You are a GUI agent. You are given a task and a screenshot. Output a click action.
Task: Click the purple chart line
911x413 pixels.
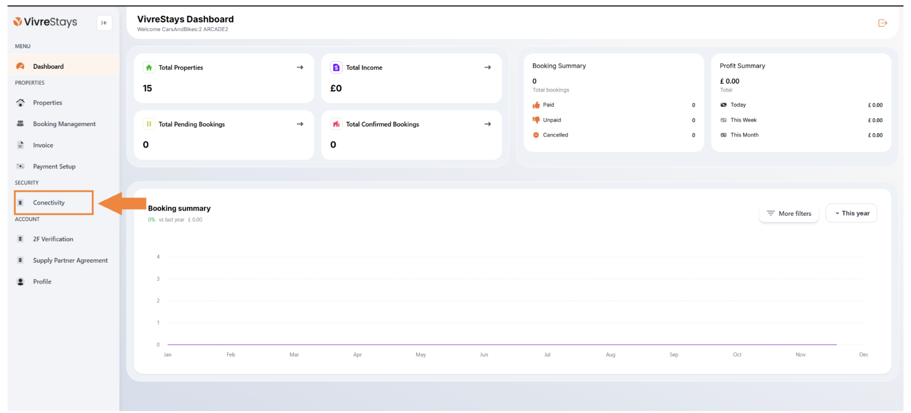click(x=502, y=344)
